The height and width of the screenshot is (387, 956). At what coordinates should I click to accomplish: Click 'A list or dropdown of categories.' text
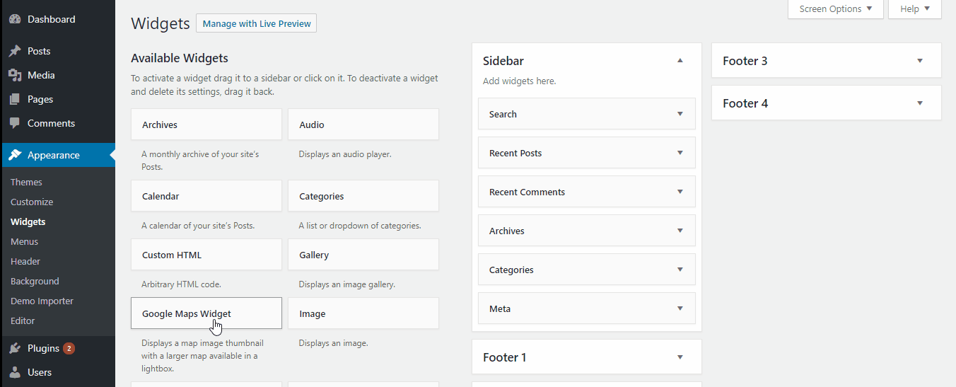[360, 226]
